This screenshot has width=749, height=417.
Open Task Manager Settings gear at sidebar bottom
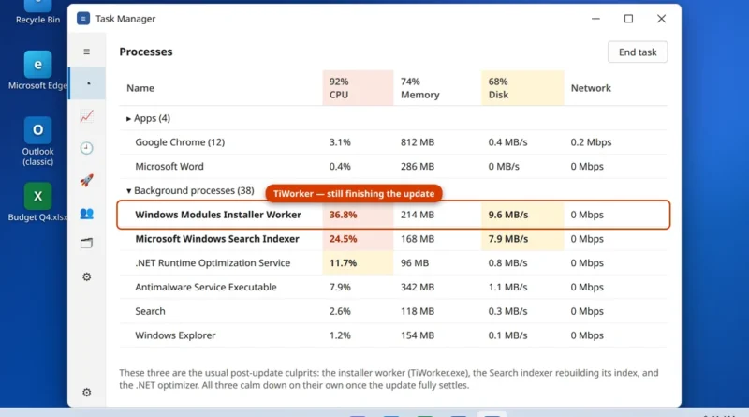click(x=86, y=393)
